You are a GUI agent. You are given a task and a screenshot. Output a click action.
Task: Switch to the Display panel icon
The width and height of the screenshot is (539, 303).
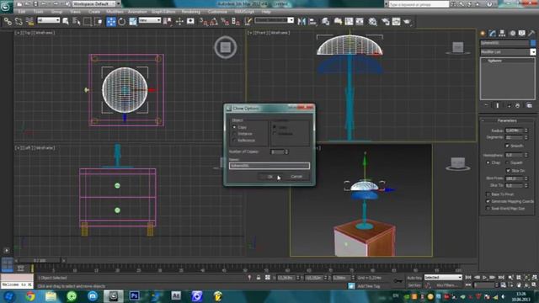tap(522, 33)
